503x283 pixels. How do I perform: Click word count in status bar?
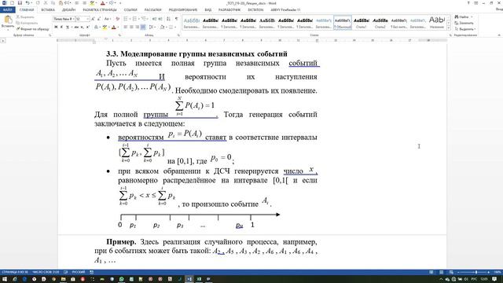click(x=46, y=272)
